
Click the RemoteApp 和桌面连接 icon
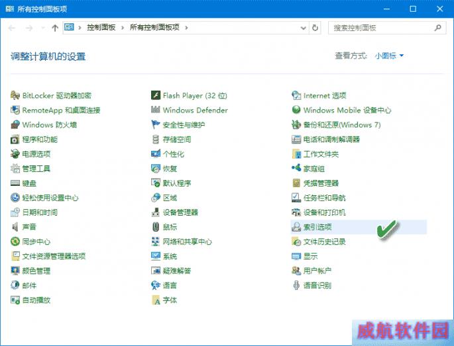[x=15, y=110]
